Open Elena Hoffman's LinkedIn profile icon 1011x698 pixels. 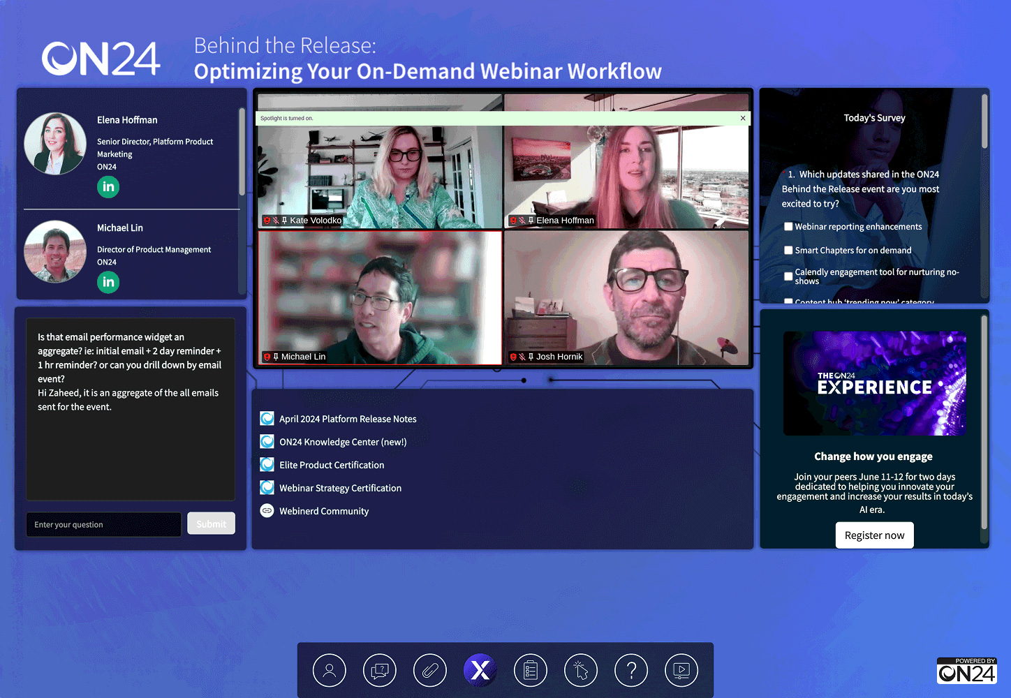108,186
